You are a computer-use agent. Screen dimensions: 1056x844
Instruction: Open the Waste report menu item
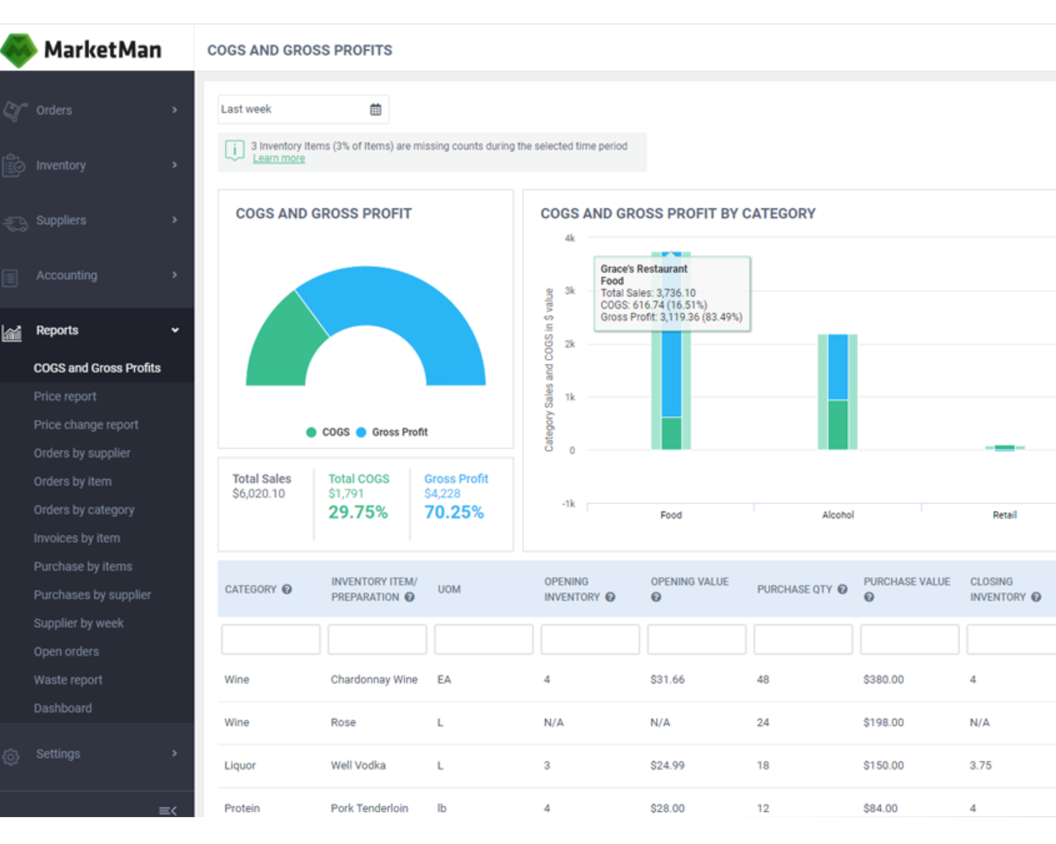[68, 680]
